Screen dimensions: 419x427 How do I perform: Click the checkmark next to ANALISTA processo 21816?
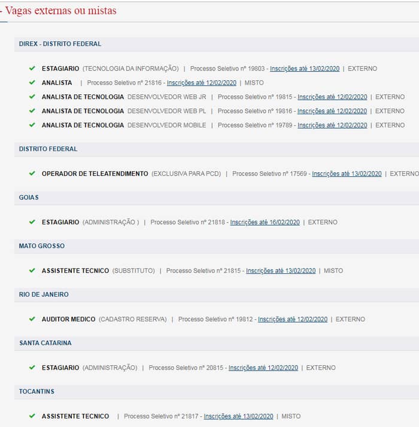point(32,83)
